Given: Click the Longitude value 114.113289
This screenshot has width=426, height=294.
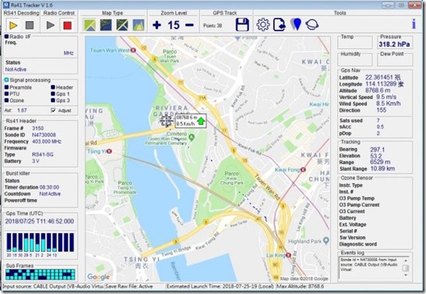Looking at the screenshot, I should tap(380, 84).
